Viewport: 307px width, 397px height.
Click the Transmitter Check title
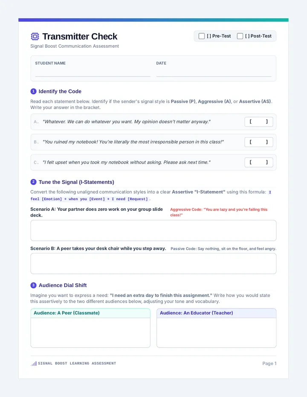(x=80, y=37)
